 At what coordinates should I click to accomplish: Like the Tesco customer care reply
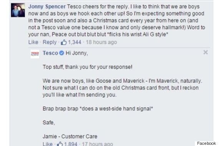(x=48, y=144)
